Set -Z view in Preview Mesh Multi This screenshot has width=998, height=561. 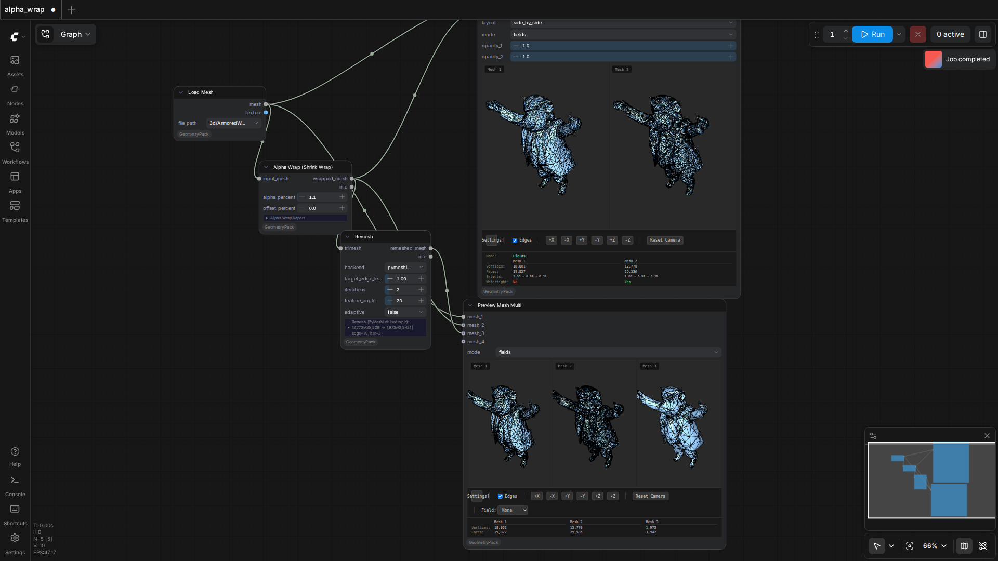[613, 497]
